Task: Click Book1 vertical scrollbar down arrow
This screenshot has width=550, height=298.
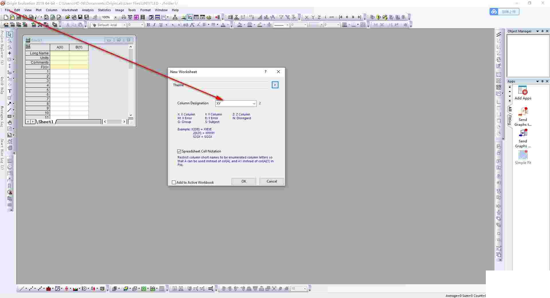Action: pyautogui.click(x=131, y=115)
